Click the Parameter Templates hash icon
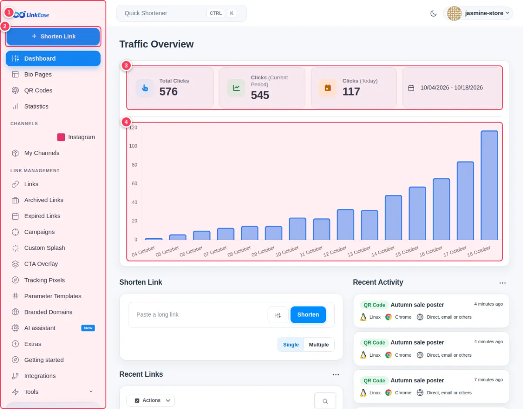This screenshot has height=409, width=523. pos(15,296)
